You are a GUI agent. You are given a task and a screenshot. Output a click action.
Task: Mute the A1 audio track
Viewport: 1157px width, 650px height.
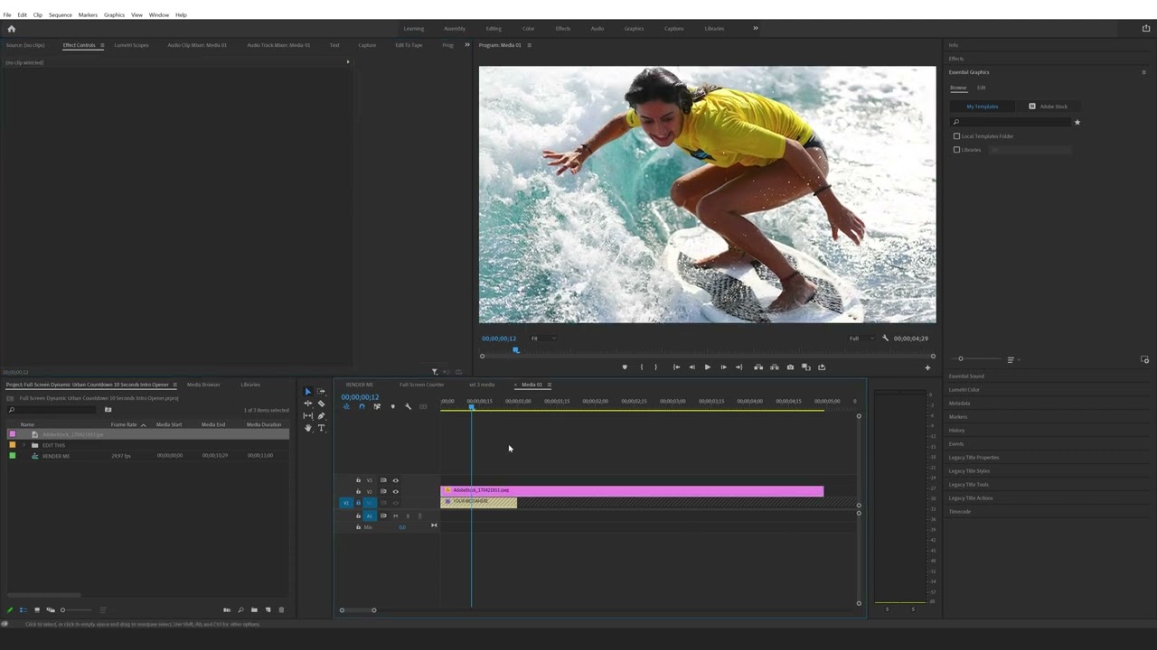tap(395, 515)
